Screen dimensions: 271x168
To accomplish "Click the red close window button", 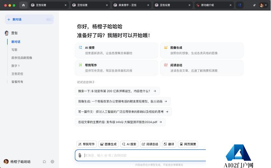I will [x=6, y=5].
